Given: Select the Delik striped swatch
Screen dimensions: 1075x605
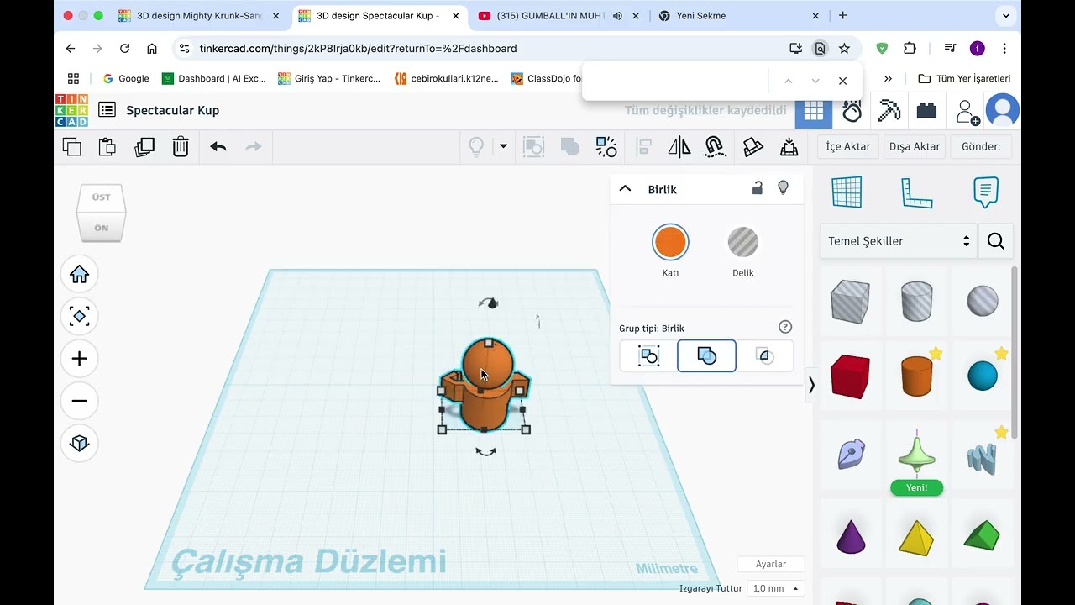Looking at the screenshot, I should click(742, 243).
